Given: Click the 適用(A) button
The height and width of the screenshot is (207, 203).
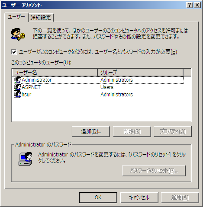Looking at the screenshot, I should point(180,197).
